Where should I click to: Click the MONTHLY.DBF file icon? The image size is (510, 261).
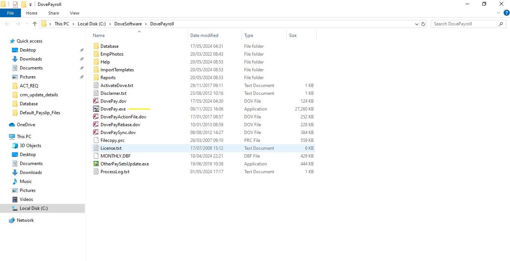tap(96, 156)
